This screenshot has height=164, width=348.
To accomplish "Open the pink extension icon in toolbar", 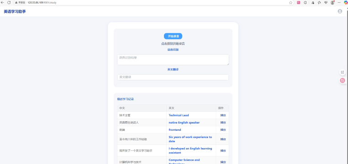I will click(x=299, y=3).
